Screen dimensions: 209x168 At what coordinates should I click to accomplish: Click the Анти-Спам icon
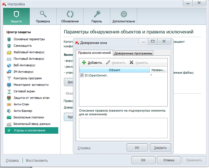click(9, 105)
